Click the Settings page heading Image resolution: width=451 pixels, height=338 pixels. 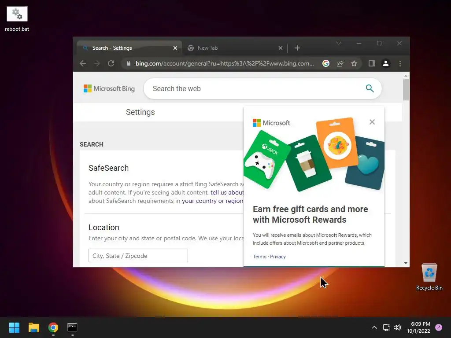140,112
